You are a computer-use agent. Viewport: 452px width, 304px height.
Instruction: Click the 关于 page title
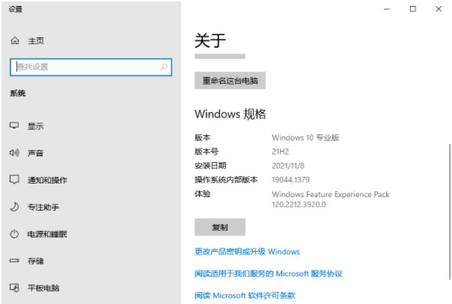click(x=210, y=40)
